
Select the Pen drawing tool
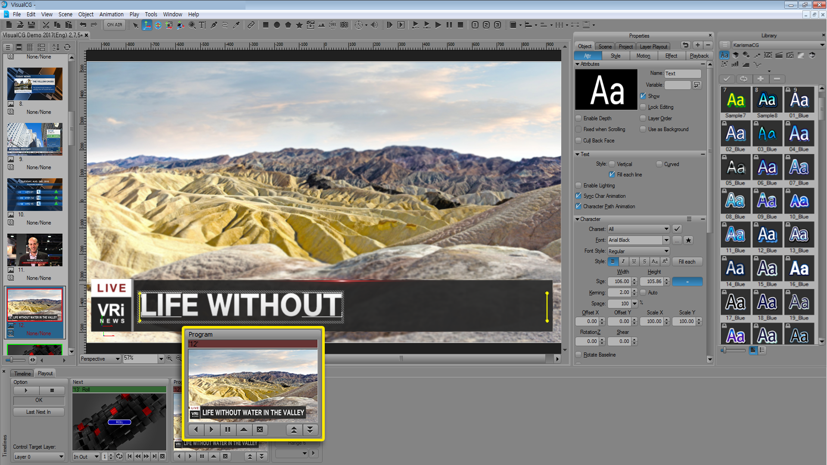[214, 25]
